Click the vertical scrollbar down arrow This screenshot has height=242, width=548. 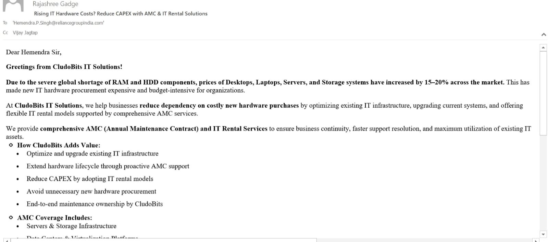pos(543,234)
